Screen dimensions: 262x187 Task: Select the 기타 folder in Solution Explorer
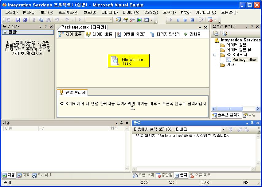(x=230, y=65)
